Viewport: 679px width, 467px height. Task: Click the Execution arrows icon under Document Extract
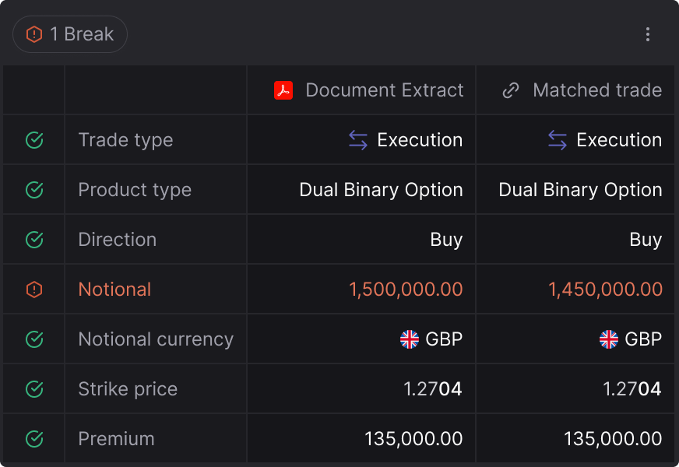coord(358,140)
